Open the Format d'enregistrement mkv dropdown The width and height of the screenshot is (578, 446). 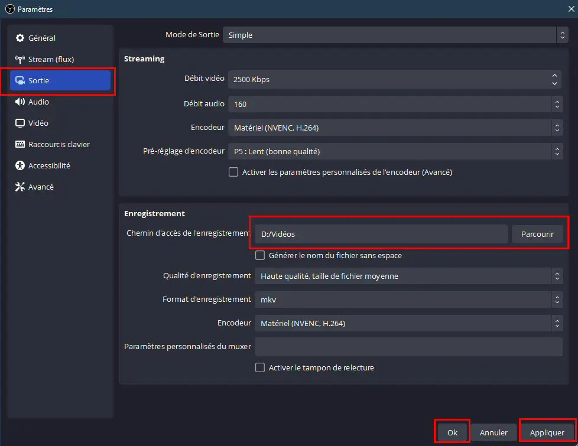(408, 299)
